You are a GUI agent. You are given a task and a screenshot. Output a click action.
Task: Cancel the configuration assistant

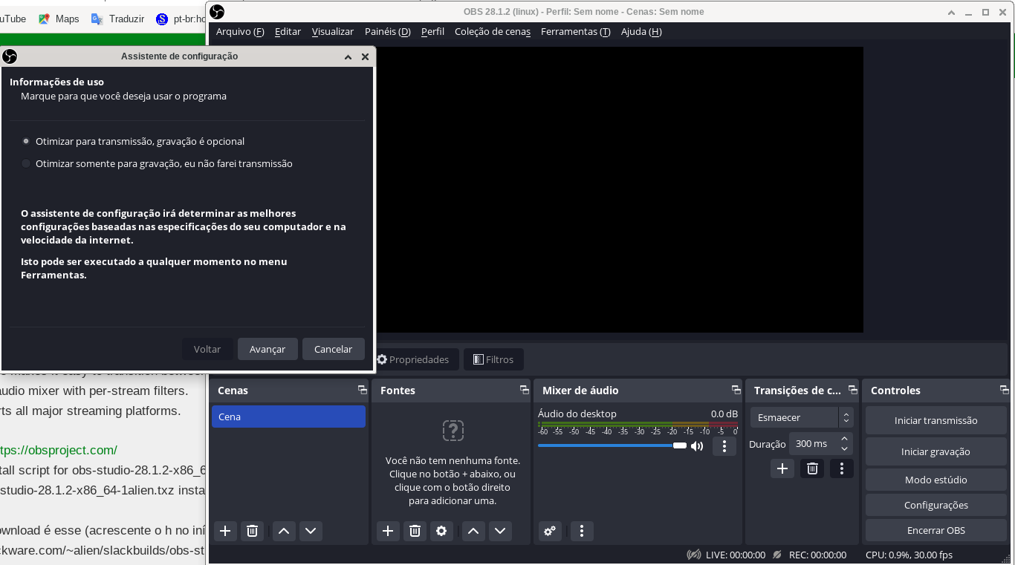(333, 349)
